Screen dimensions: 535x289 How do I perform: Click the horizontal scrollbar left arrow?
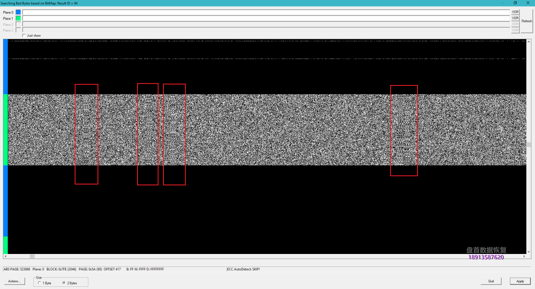(5, 256)
